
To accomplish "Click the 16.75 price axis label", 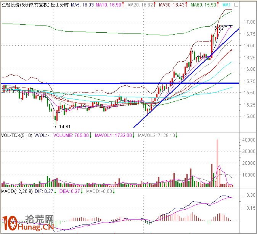I will 249,34.
